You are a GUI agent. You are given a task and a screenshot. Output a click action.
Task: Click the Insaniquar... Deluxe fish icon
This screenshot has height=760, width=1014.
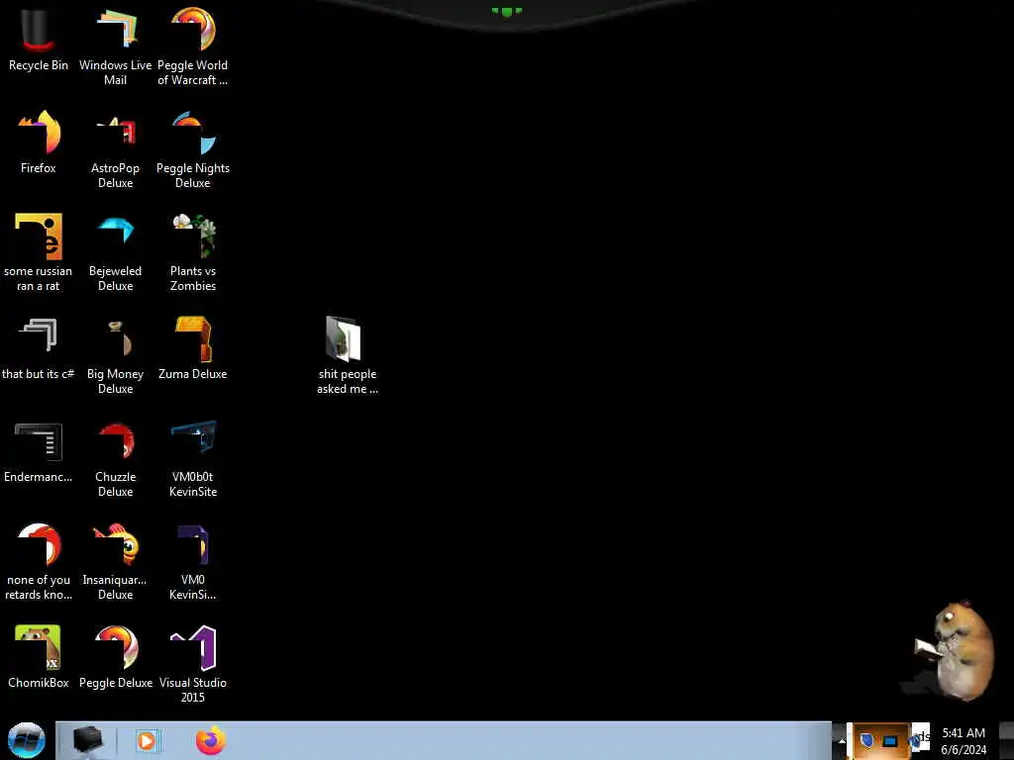[x=115, y=561]
